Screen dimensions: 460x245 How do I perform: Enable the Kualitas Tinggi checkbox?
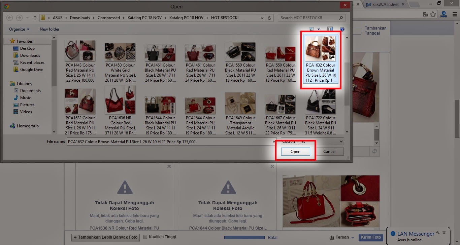pos(145,237)
